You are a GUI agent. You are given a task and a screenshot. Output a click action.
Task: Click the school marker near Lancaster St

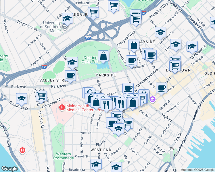[x=161, y=32]
